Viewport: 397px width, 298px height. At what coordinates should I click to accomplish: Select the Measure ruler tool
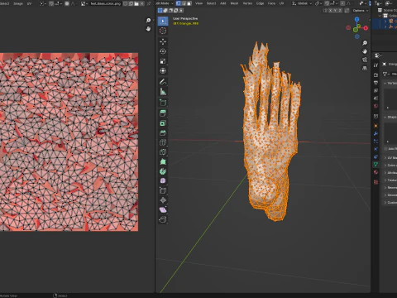[163, 91]
